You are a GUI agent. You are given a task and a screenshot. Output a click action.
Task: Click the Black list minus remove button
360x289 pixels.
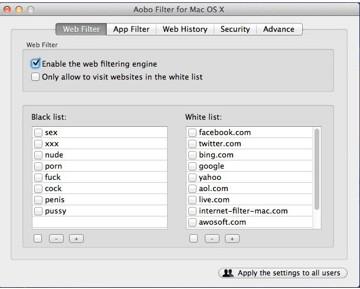coord(56,239)
